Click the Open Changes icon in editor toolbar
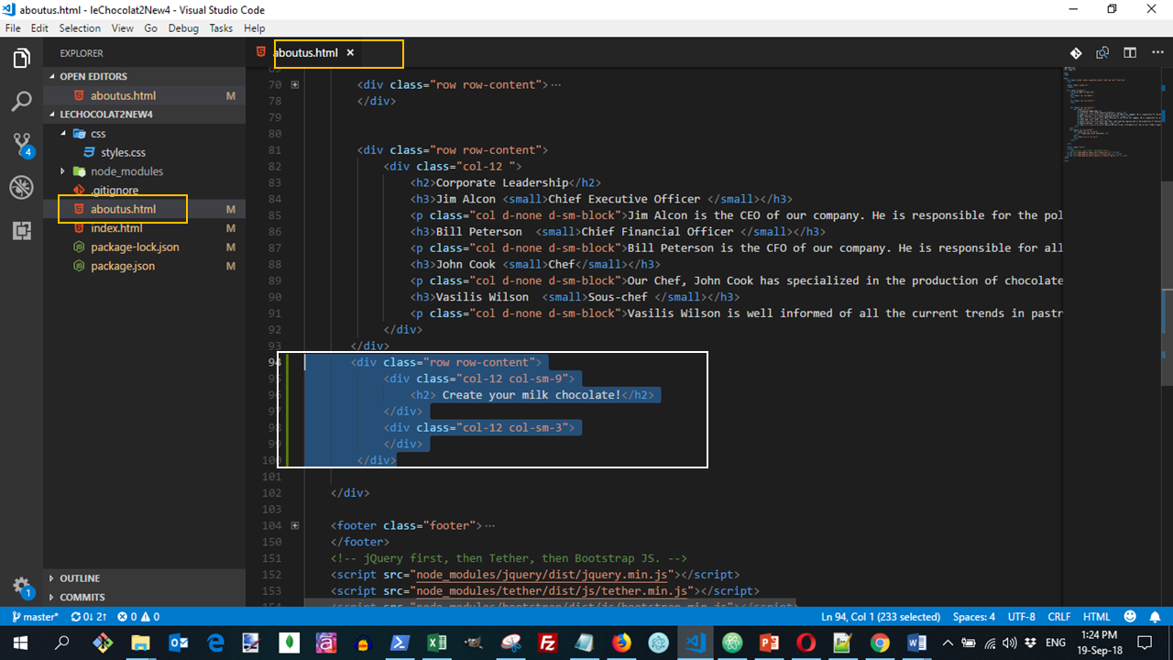The image size is (1173, 660). pos(1102,53)
